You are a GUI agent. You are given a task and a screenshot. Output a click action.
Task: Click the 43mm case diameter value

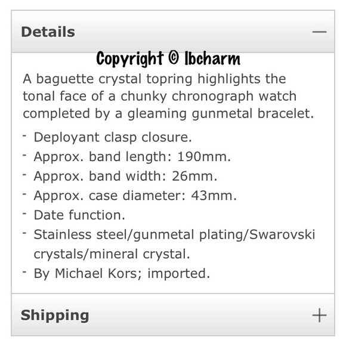pyautogui.click(x=214, y=196)
